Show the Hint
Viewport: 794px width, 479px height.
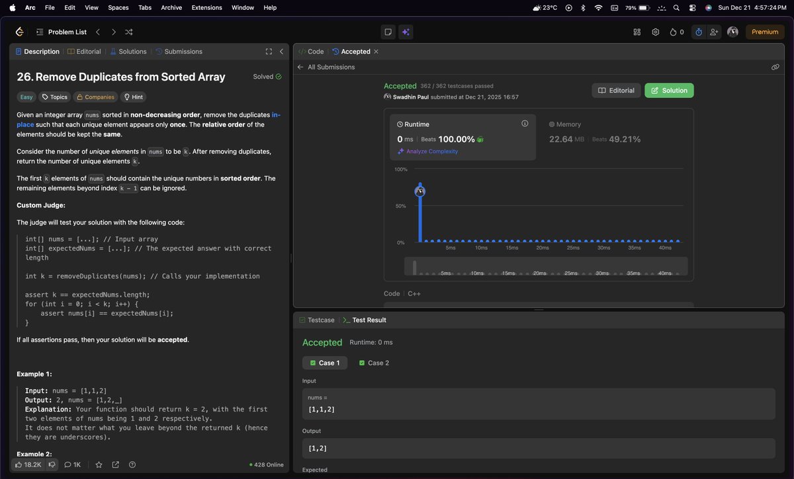pos(133,97)
